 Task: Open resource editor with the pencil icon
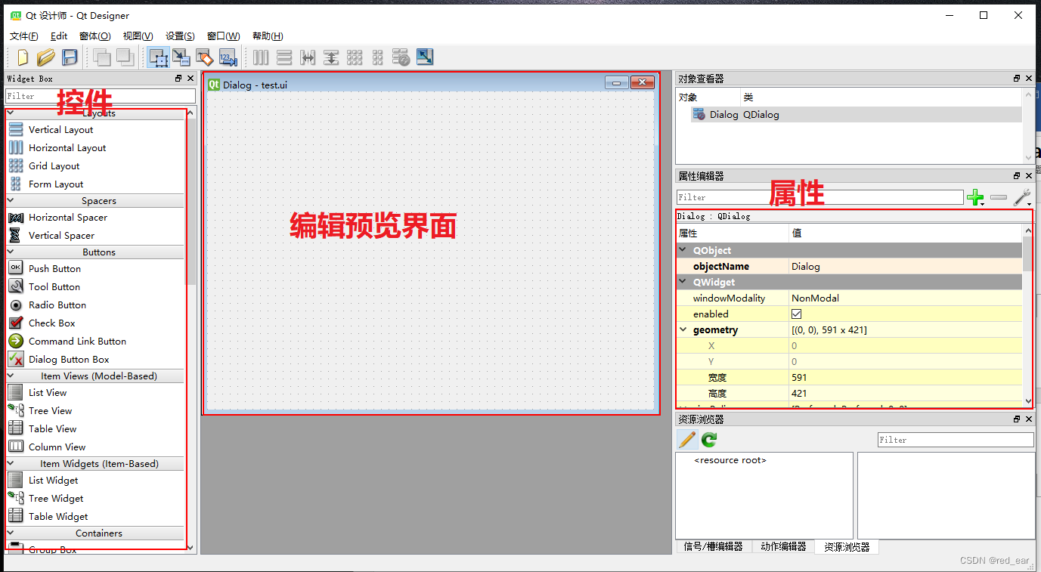coord(687,439)
